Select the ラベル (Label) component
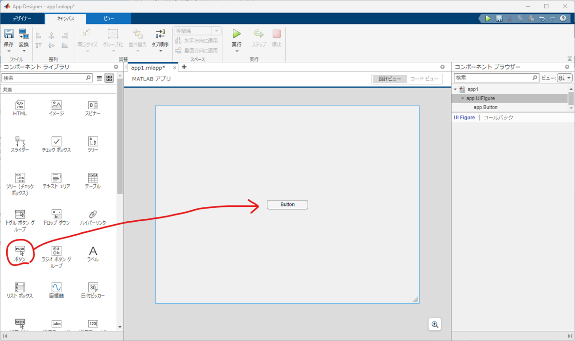The height and width of the screenshot is (341, 575). [x=93, y=254]
